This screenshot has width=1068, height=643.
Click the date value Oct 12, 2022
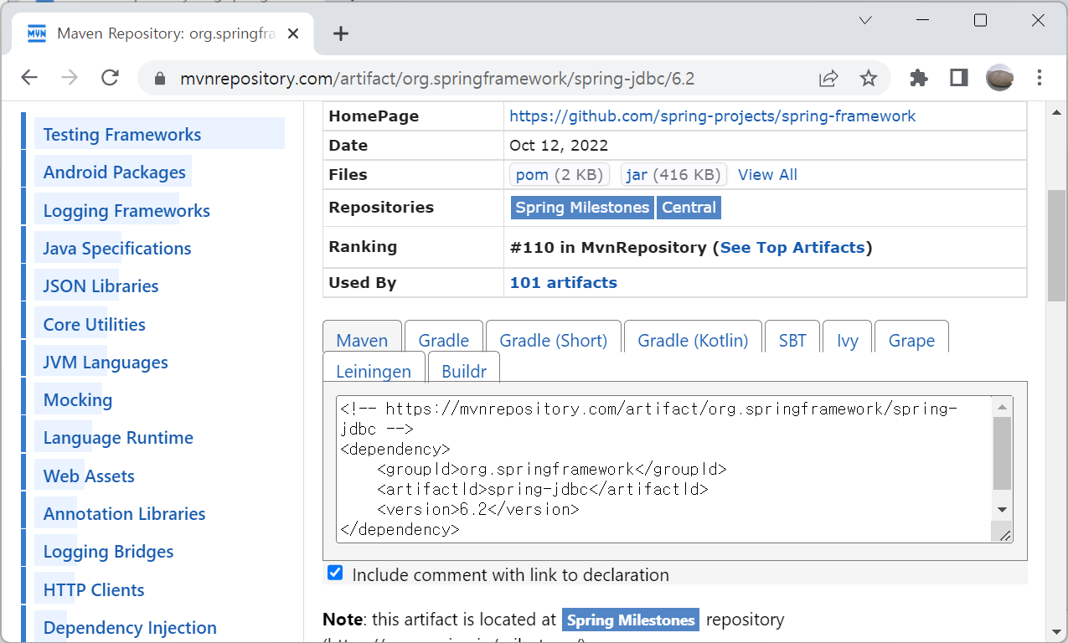point(559,146)
